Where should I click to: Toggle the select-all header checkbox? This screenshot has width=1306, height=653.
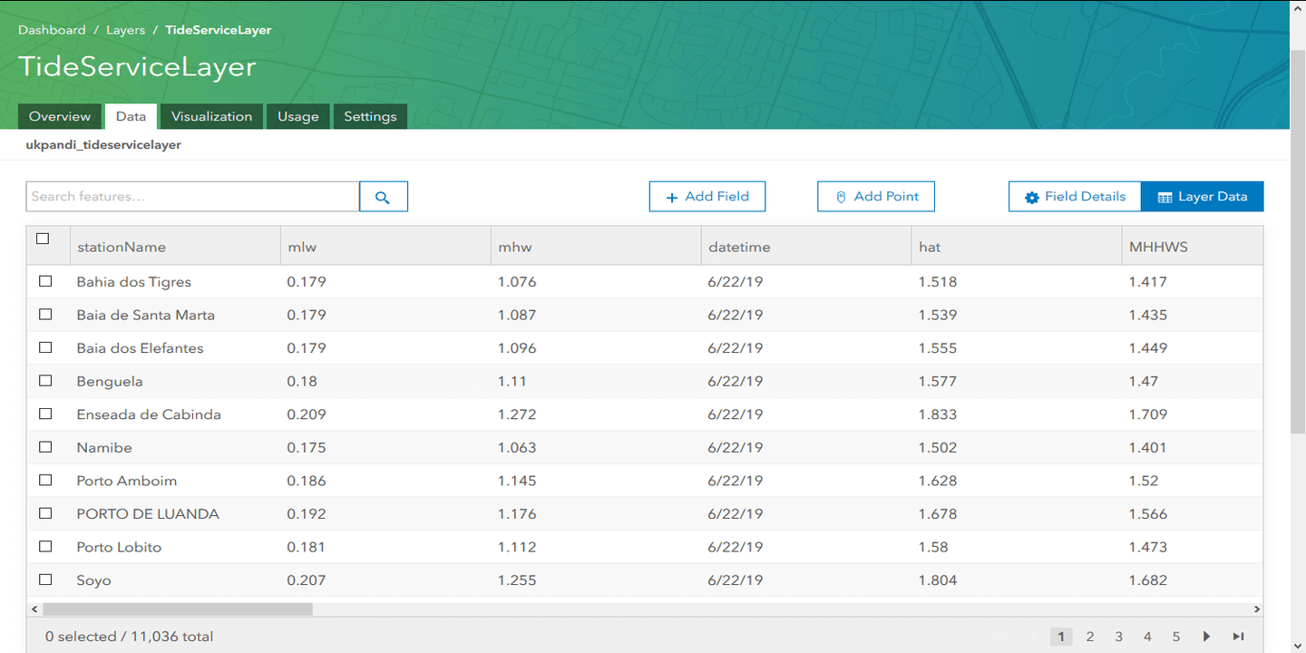[x=42, y=239]
